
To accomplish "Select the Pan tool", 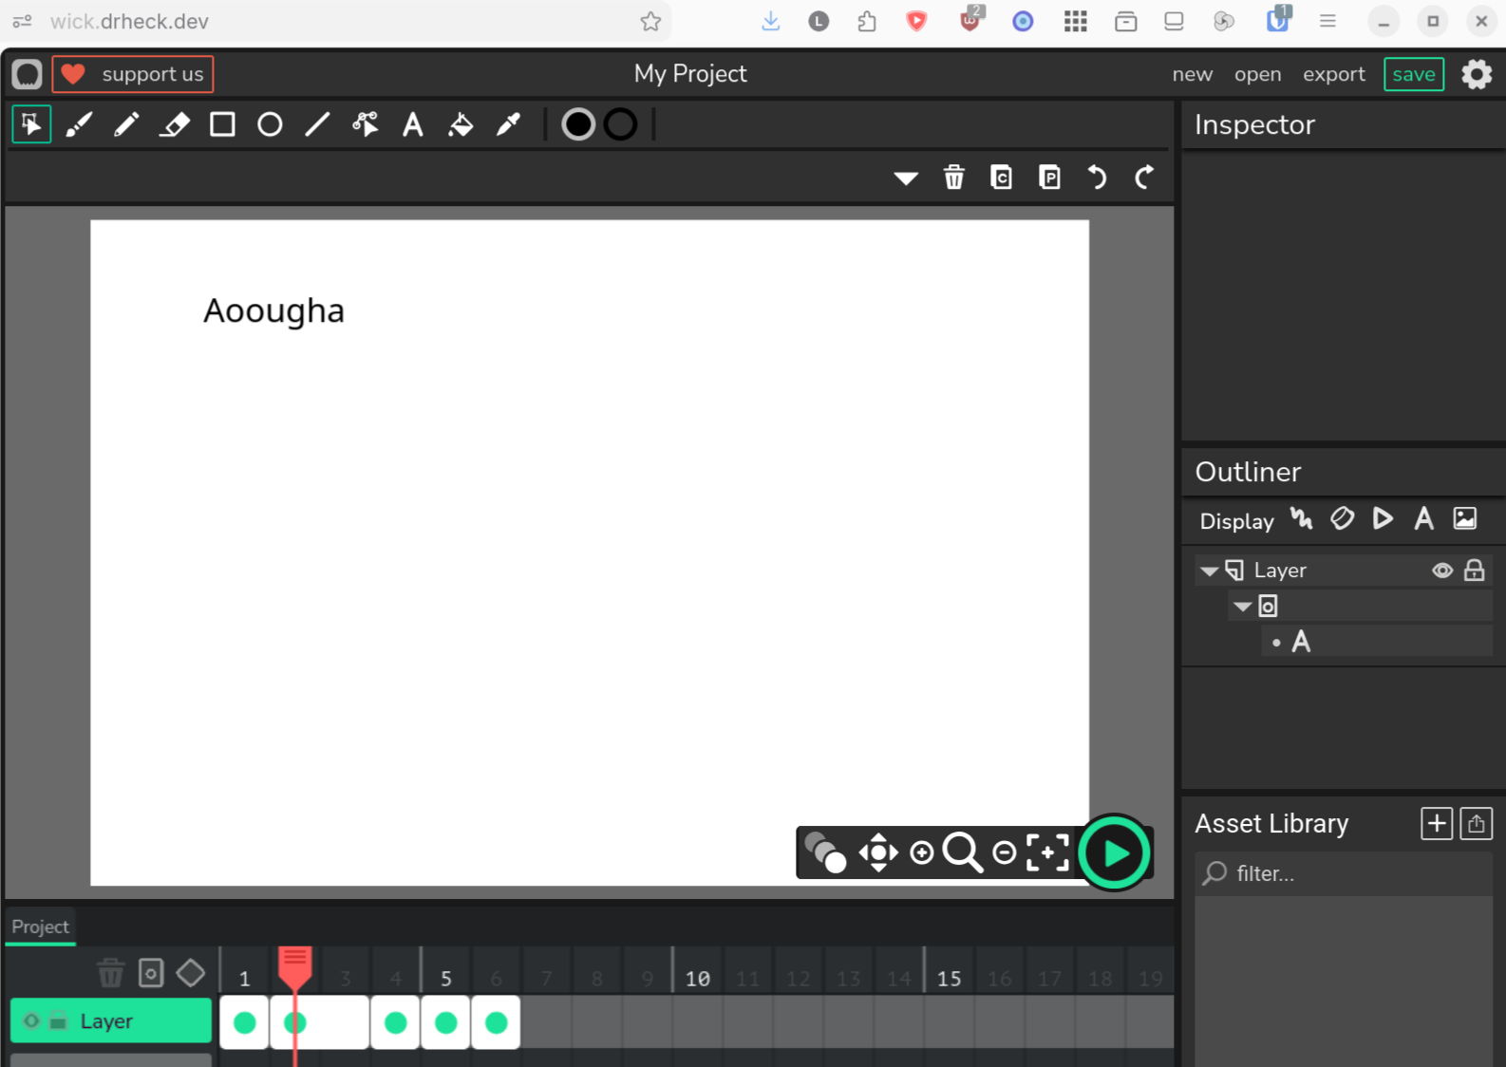I will (x=878, y=852).
